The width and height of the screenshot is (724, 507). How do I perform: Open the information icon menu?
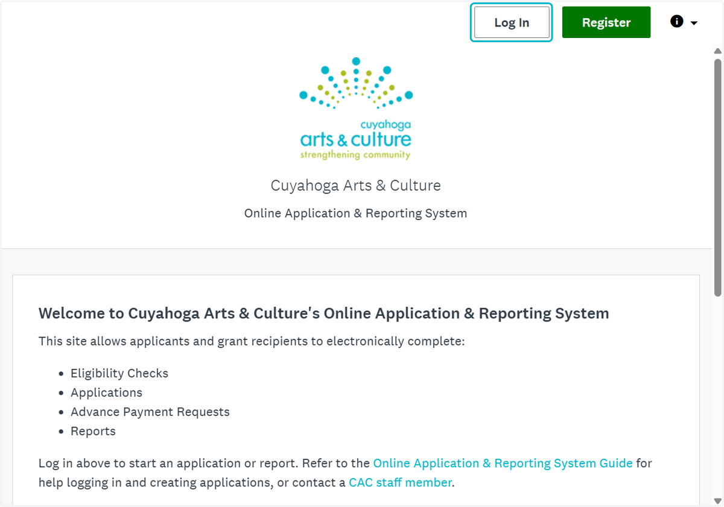click(x=677, y=22)
